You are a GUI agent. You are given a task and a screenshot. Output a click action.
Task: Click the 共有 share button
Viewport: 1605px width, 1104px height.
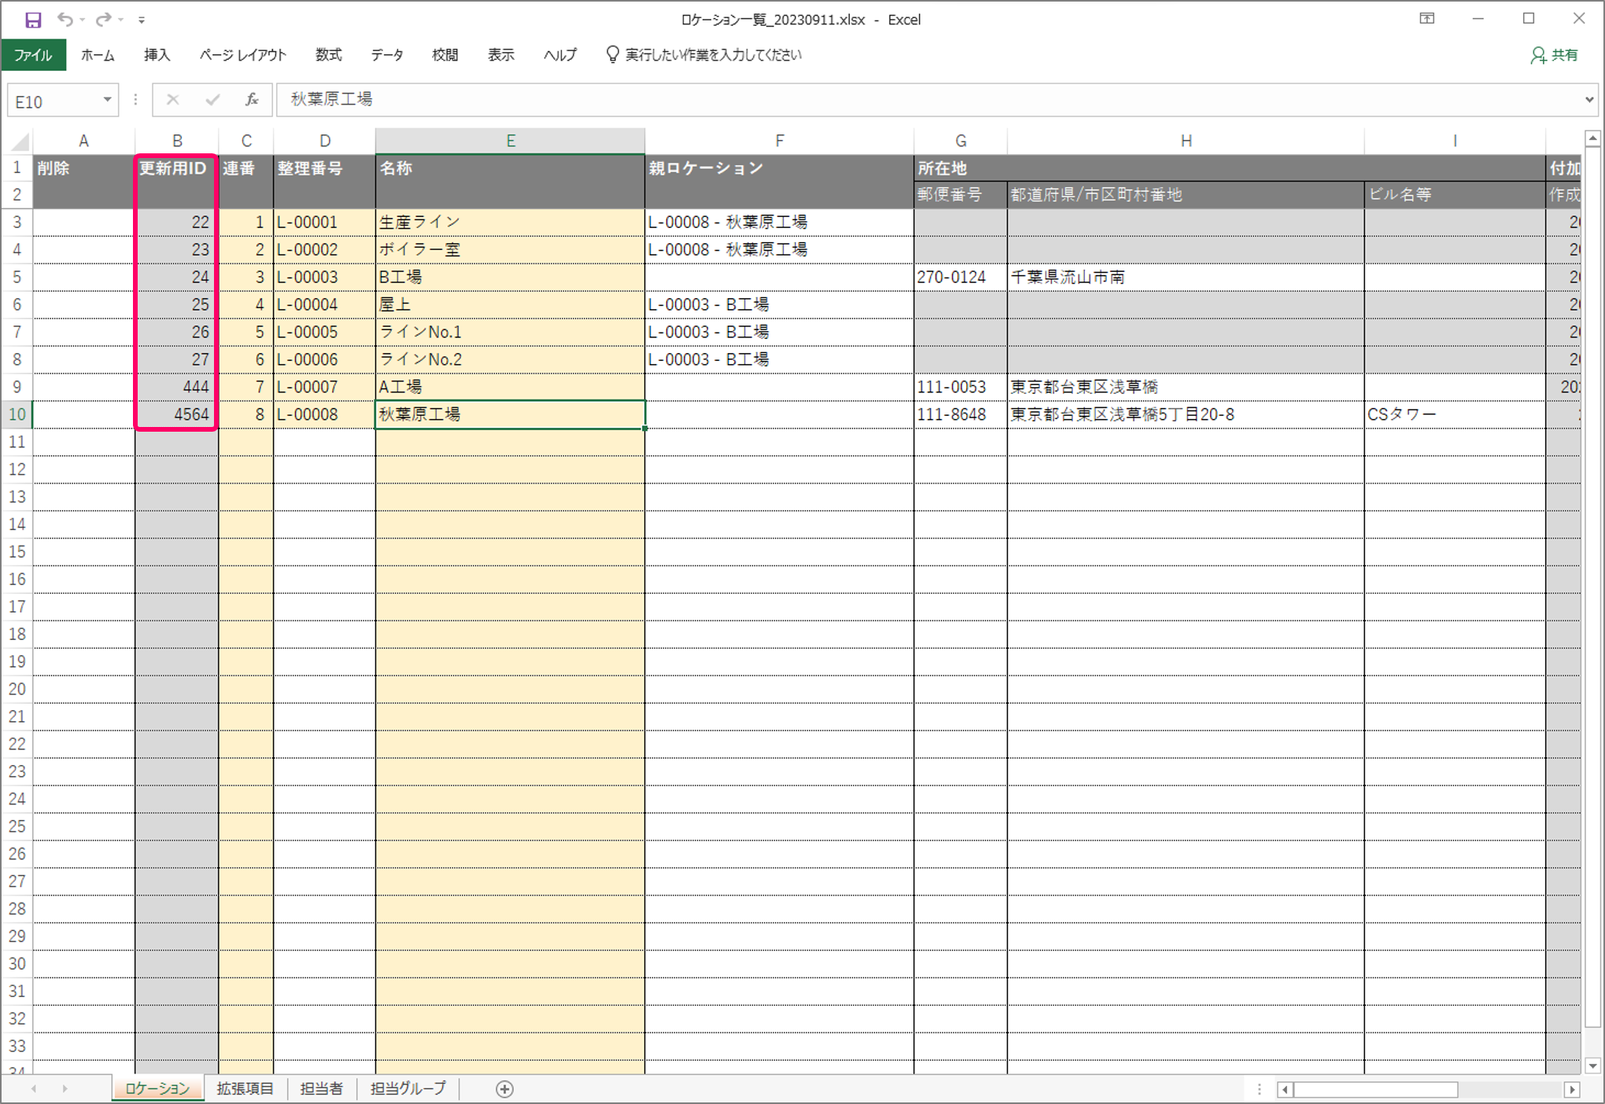[x=1555, y=55]
